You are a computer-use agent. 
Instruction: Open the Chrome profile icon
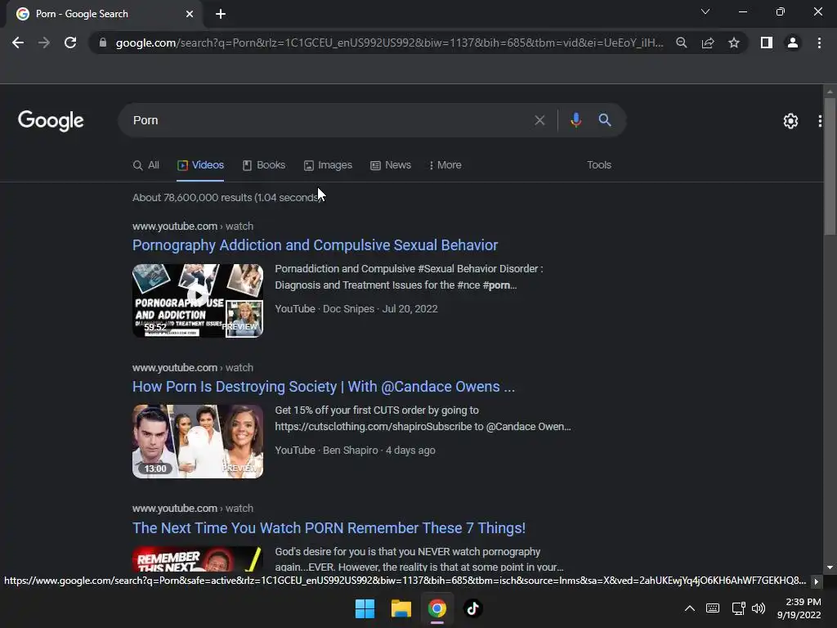tap(793, 43)
